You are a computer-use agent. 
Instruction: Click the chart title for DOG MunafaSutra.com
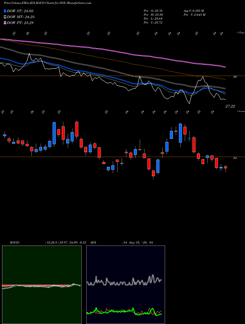[48, 3]
